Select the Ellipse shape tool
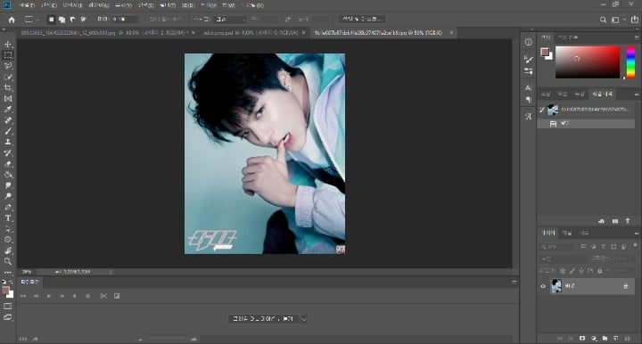Screen dimensions: 642x344 tap(8, 240)
